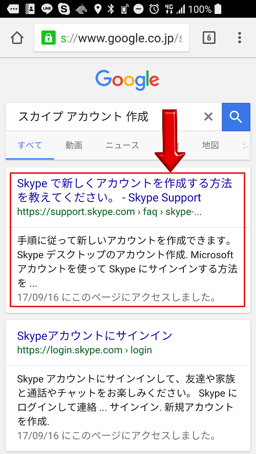Tap the blue magnifier search button
Screen dimensions: 256x454
click(x=236, y=117)
